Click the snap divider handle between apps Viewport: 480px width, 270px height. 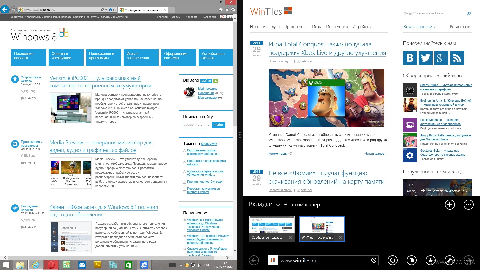point(240,135)
